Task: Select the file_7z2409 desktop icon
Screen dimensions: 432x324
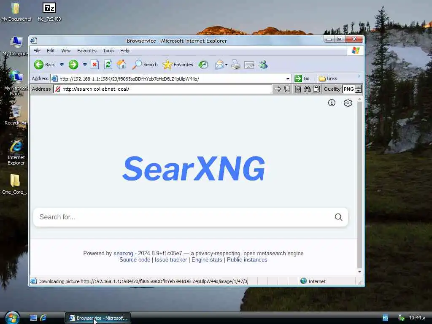Action: (49, 12)
